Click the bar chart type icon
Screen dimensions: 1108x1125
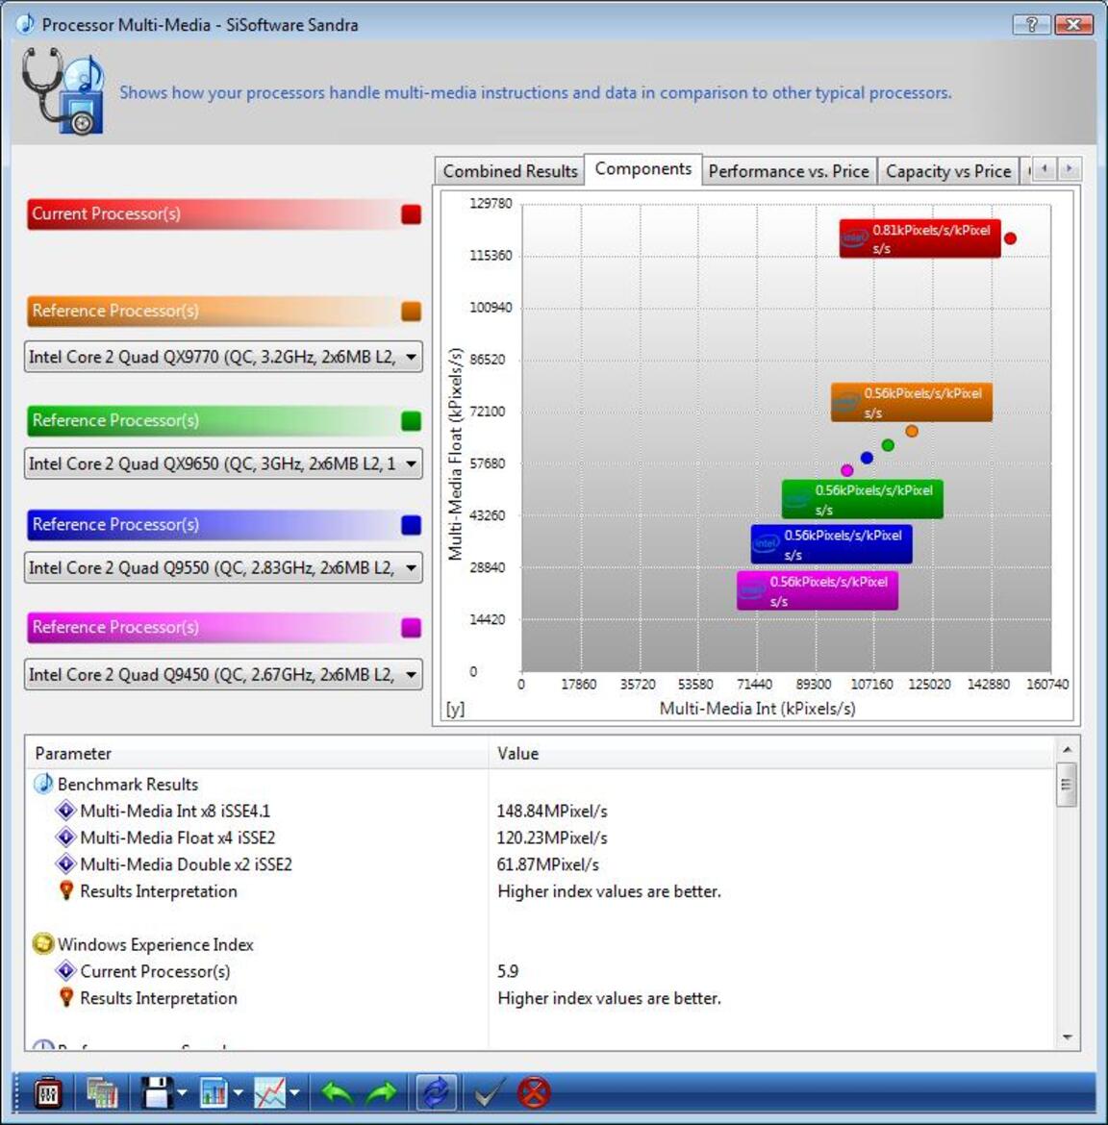coord(214,1092)
